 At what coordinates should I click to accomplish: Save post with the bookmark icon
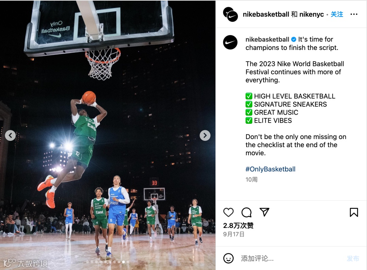[354, 213]
